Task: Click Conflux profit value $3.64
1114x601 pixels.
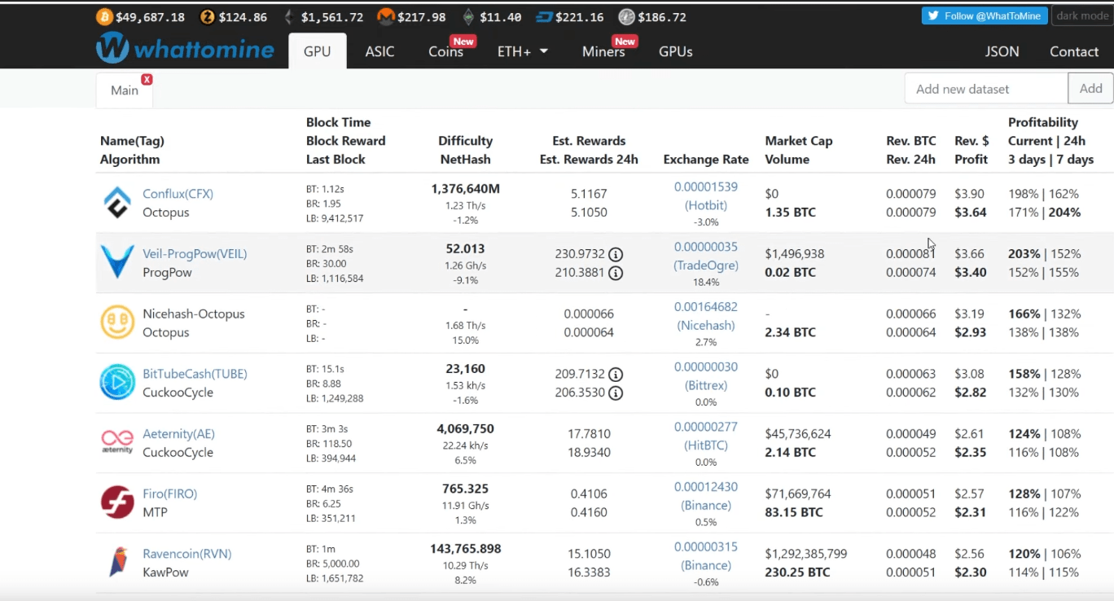Action: click(x=971, y=213)
